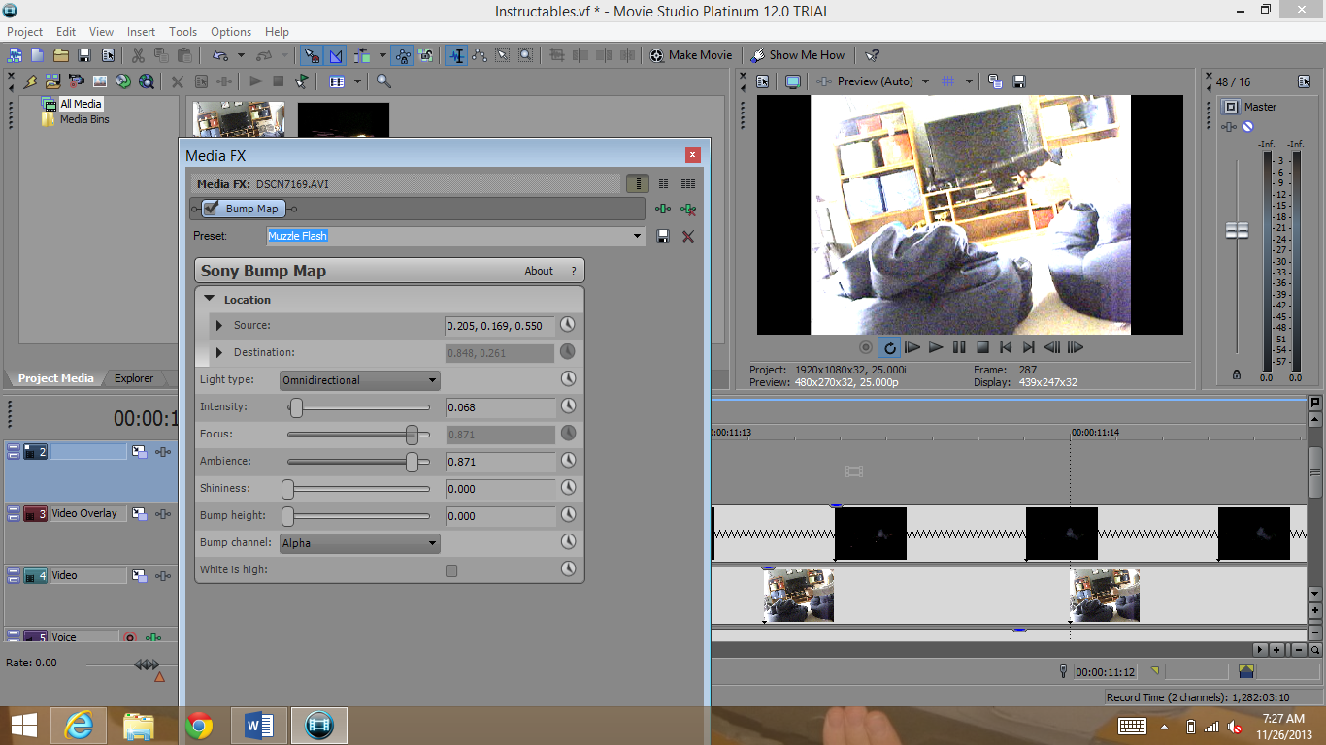Viewport: 1326px width, 745px height.
Task: Toggle arm for record on Voice track
Action: coord(130,637)
